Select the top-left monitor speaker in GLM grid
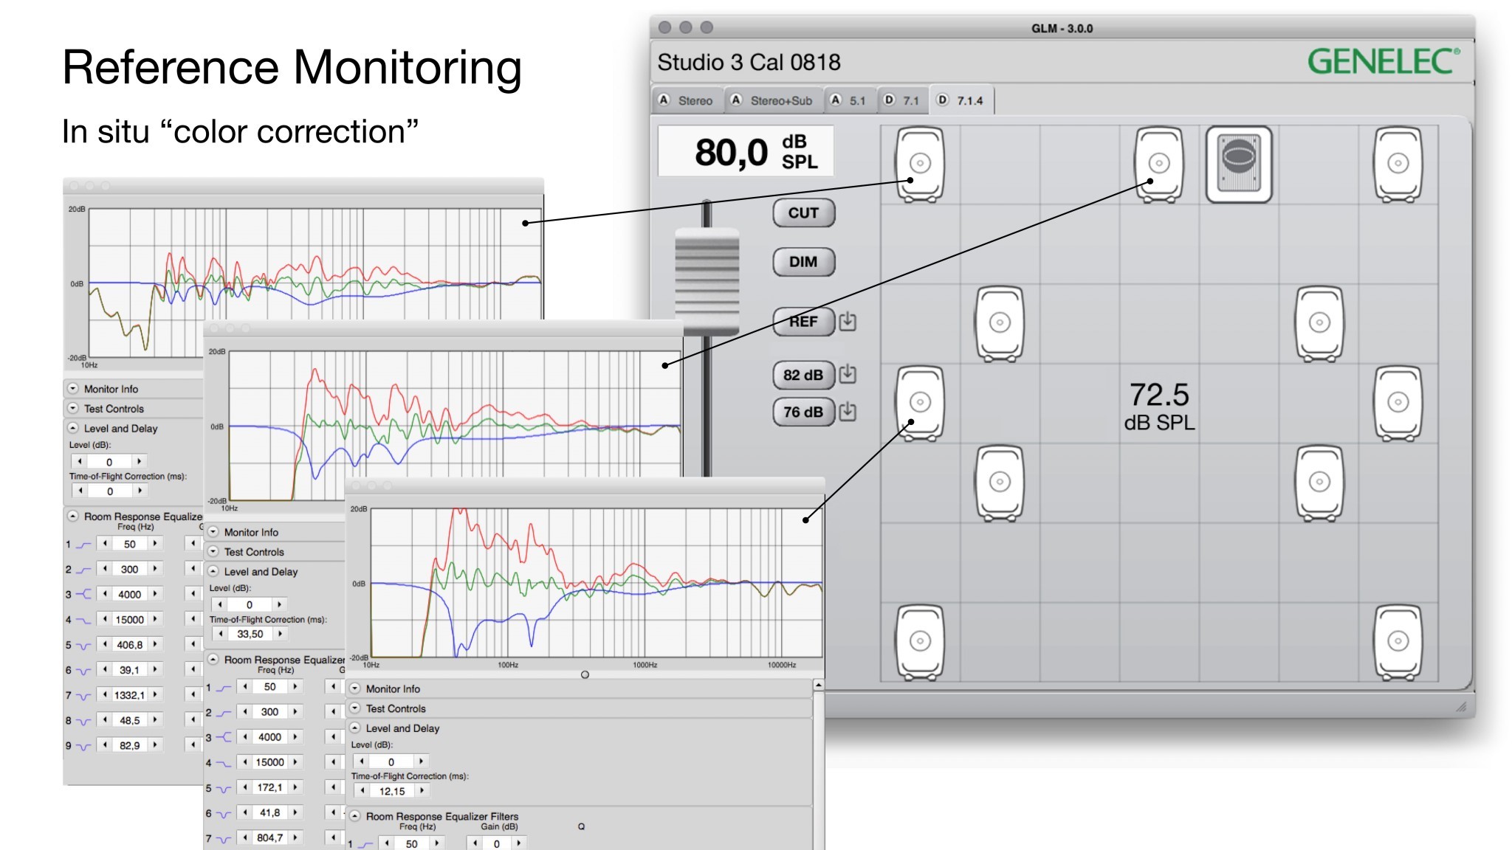The image size is (1512, 850). tap(920, 164)
